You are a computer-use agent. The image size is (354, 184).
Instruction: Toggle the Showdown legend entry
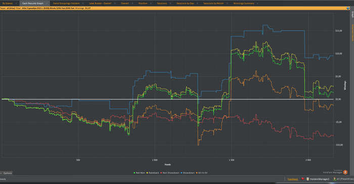tap(188, 173)
